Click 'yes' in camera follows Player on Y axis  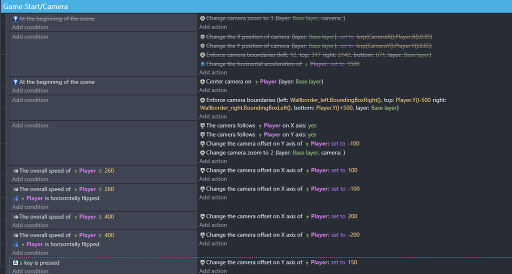(312, 134)
